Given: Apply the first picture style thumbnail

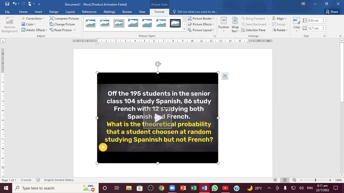Looking at the screenshot, I should coord(91,23).
